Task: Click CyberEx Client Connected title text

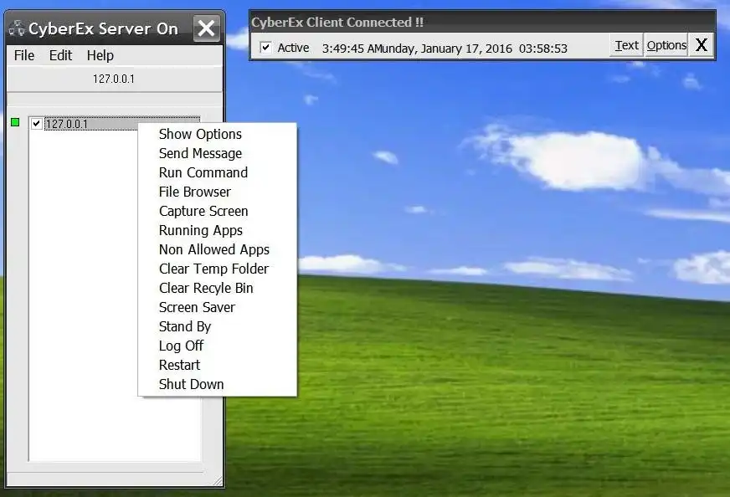Action: (337, 22)
